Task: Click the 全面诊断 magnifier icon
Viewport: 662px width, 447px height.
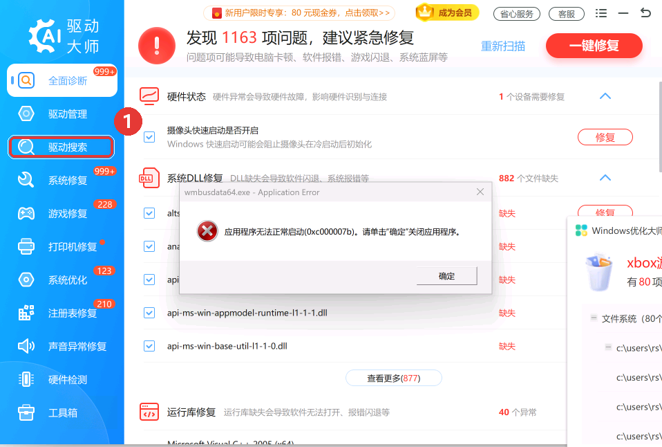Action: 26,80
